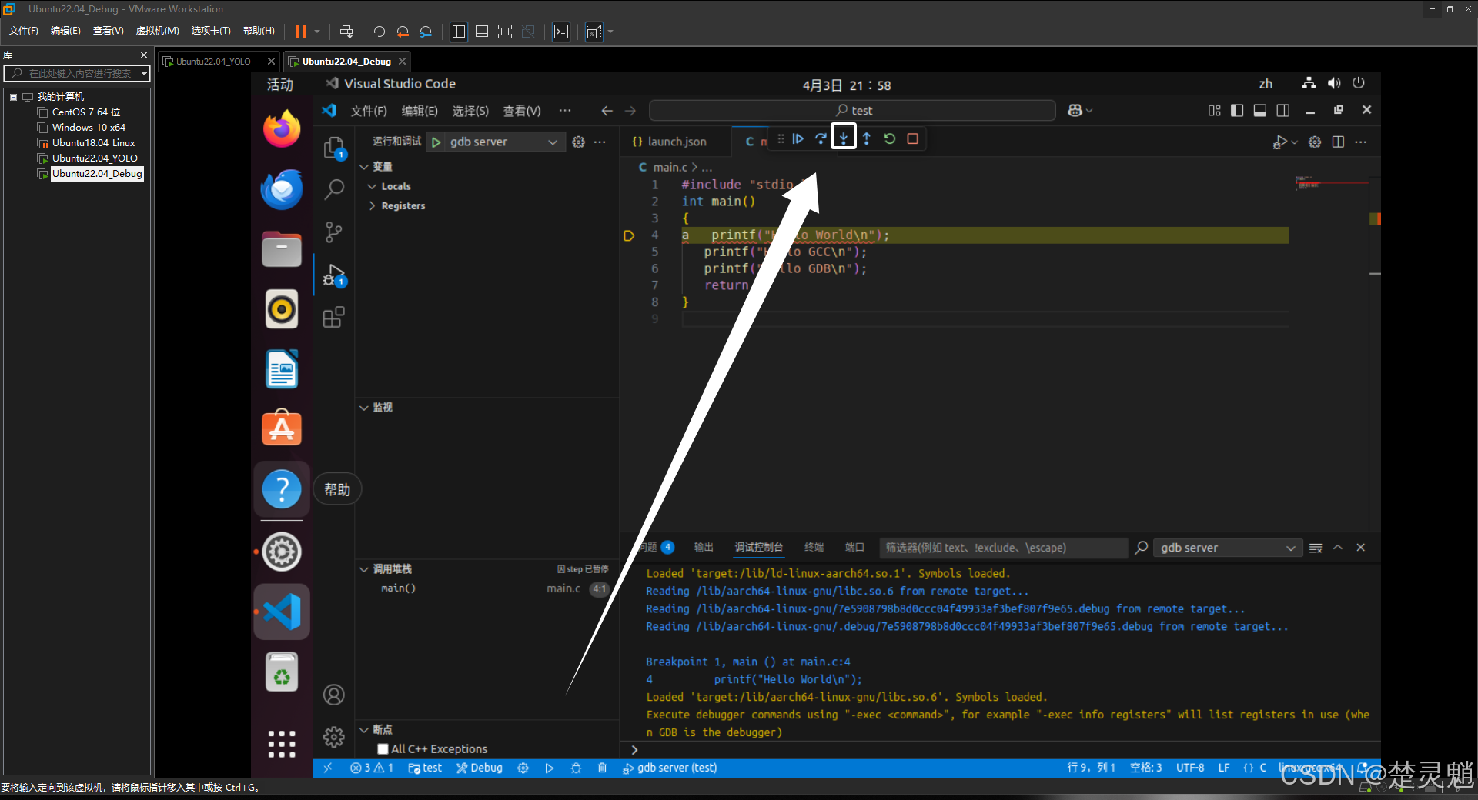The image size is (1478, 800).
Task: Click the debug console filter input field
Action: pyautogui.click(x=1002, y=548)
